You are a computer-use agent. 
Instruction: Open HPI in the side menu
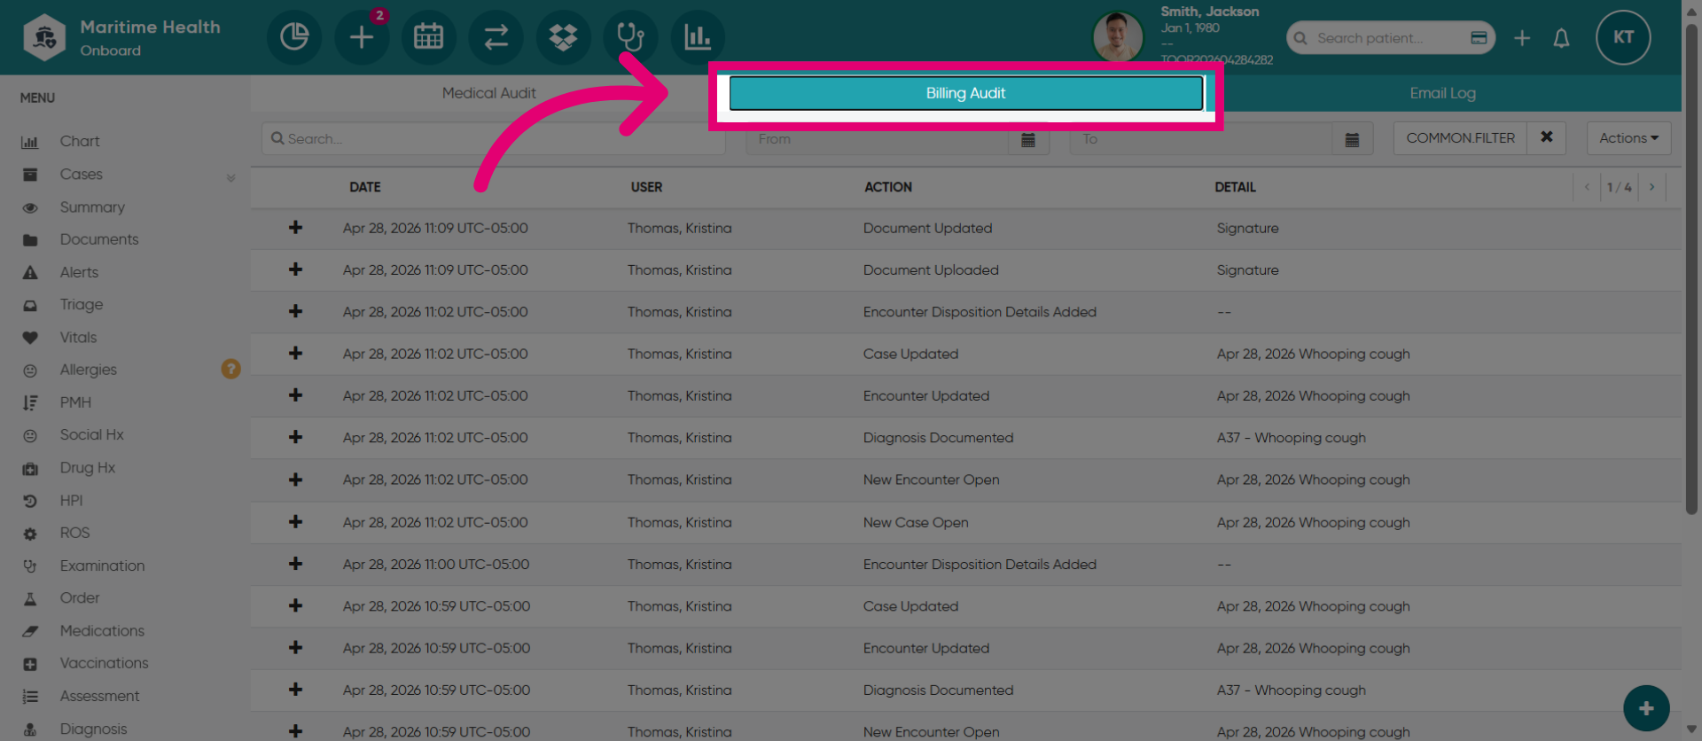pyautogui.click(x=71, y=501)
